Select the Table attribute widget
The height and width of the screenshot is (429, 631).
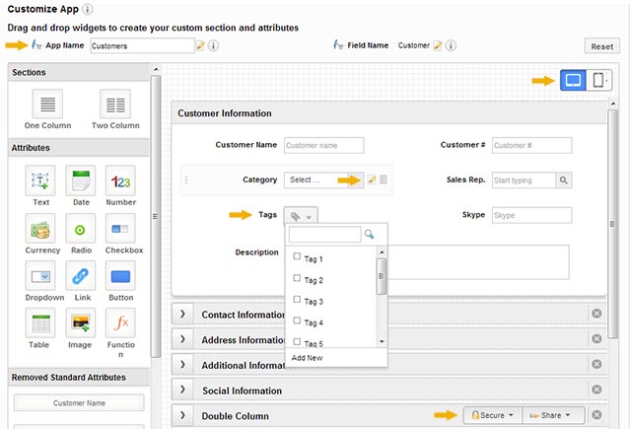click(x=40, y=323)
